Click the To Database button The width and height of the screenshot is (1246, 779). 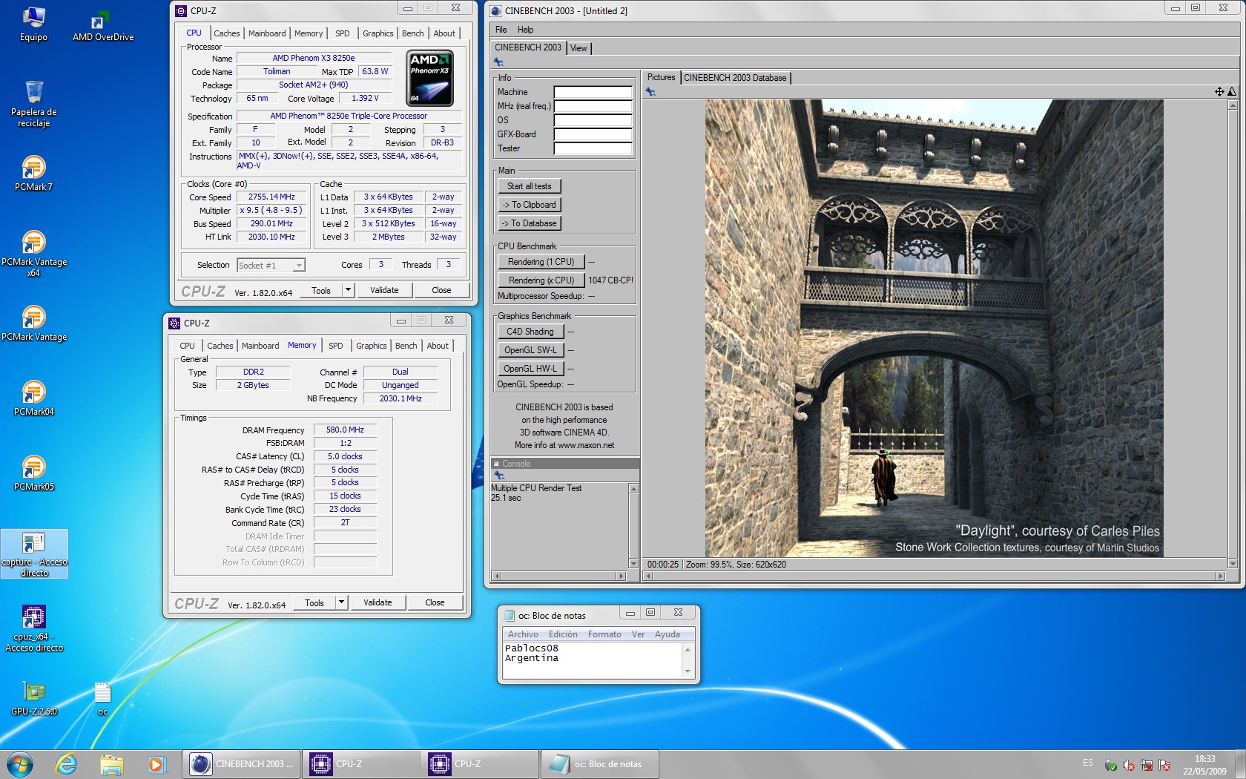(x=530, y=223)
